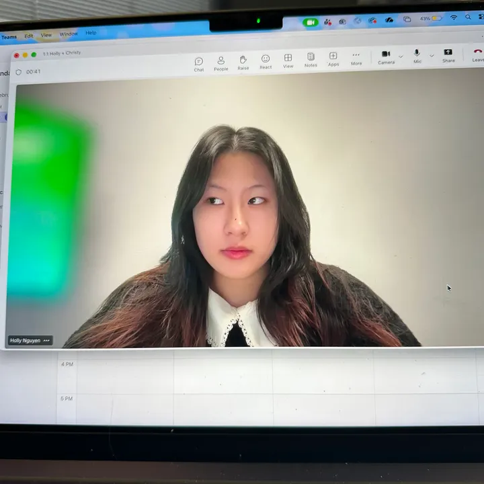Open the Apps panel
Viewport: 484px width, 484px height.
click(x=333, y=58)
